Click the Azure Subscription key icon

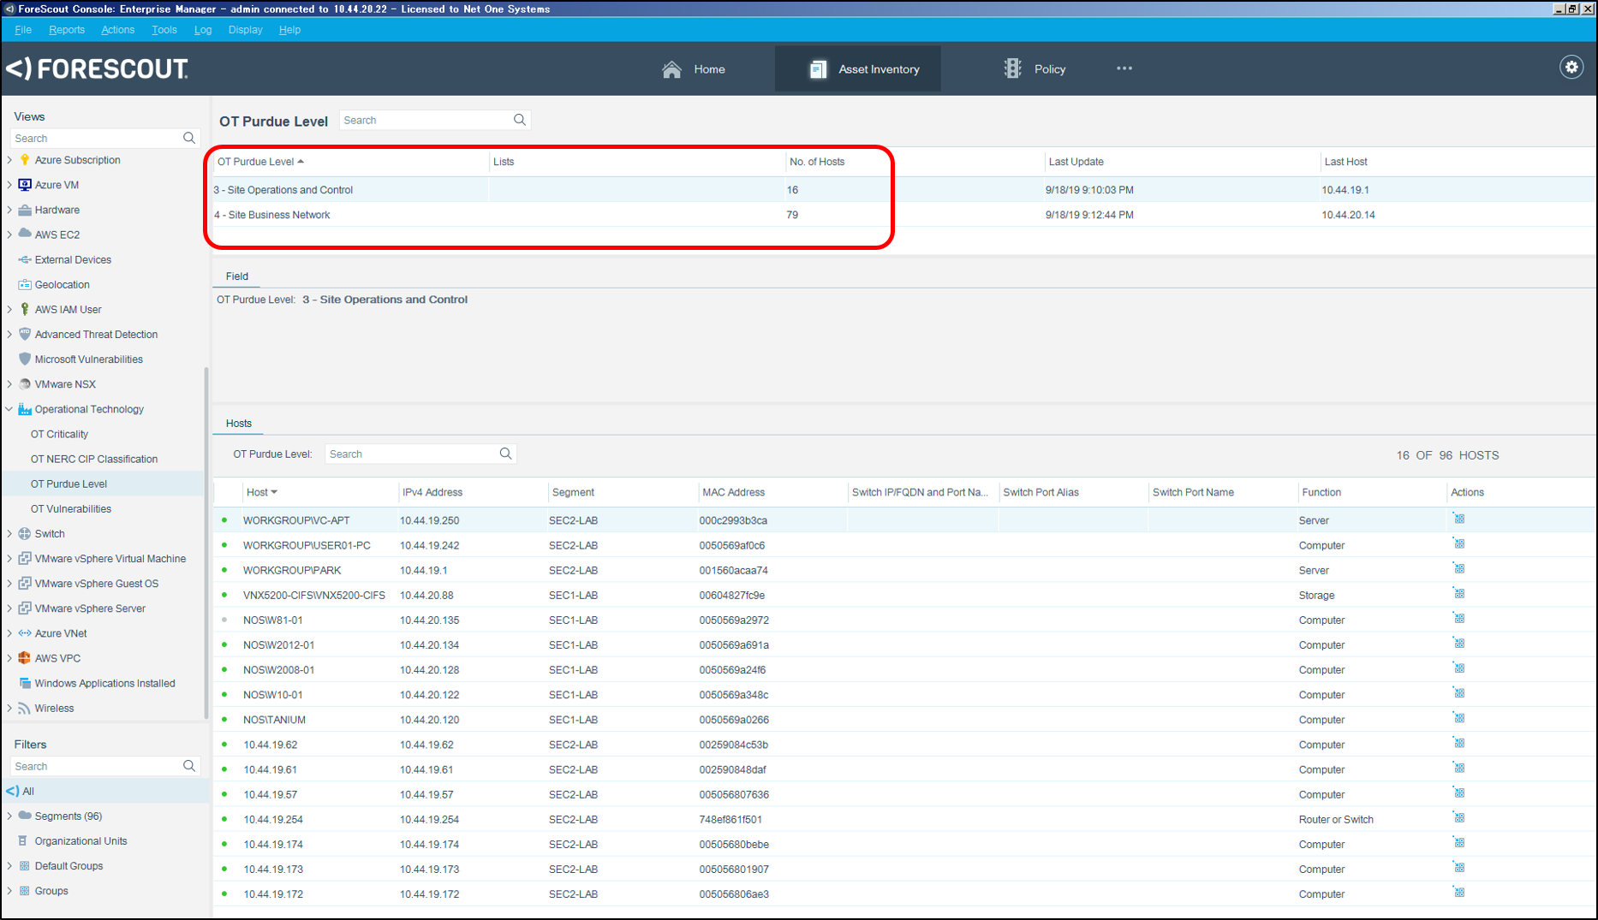pos(25,160)
